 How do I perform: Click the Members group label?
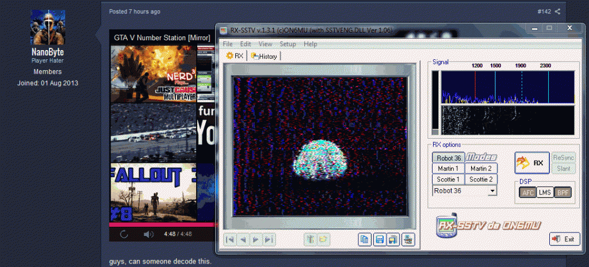tap(48, 71)
